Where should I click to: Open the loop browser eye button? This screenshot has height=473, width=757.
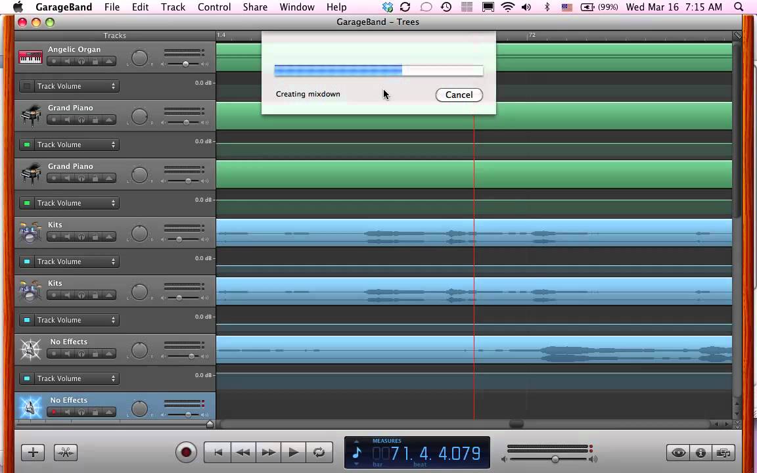click(678, 452)
